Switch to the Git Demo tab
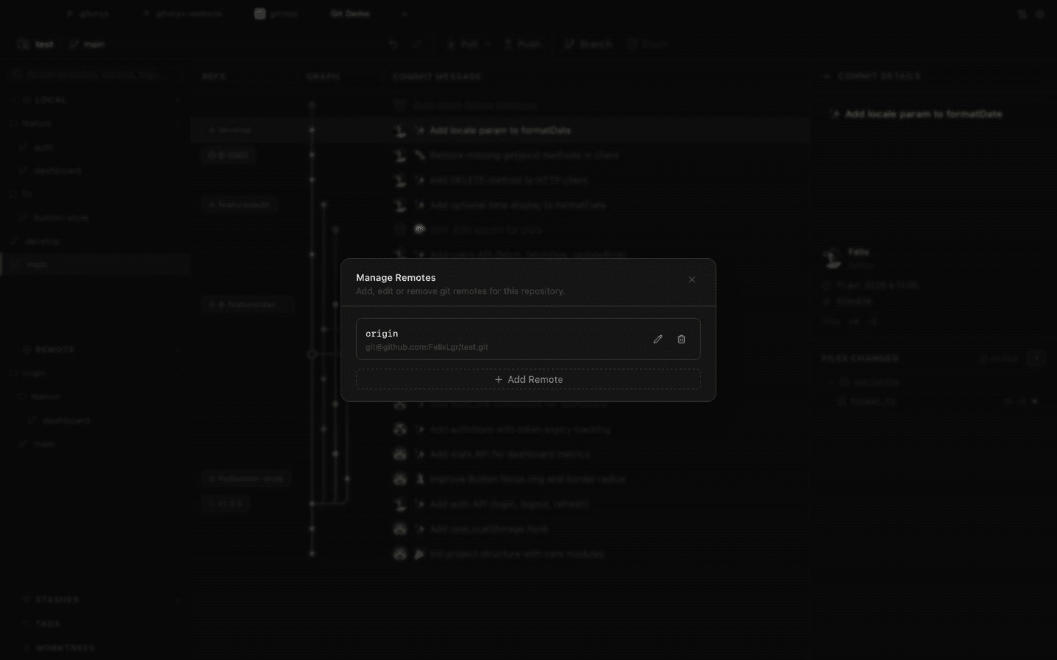The image size is (1057, 660). point(350,14)
